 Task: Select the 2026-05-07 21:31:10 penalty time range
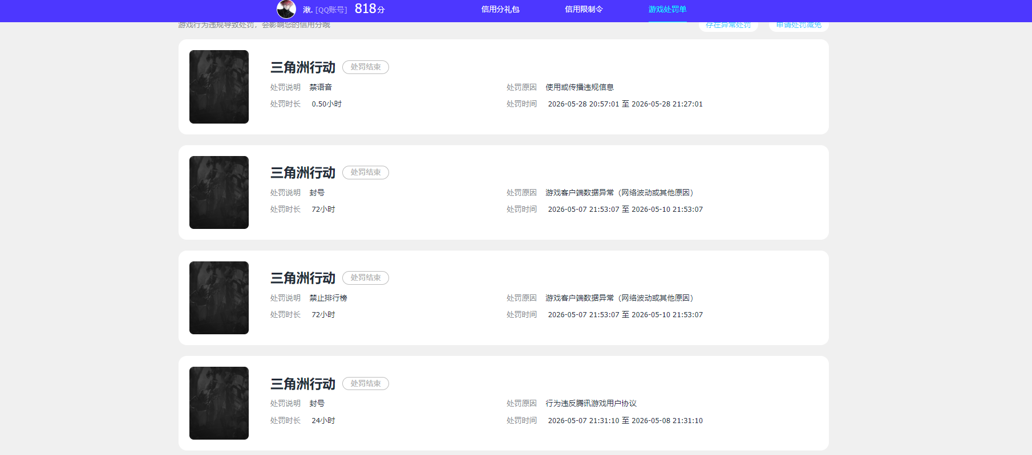click(x=625, y=421)
